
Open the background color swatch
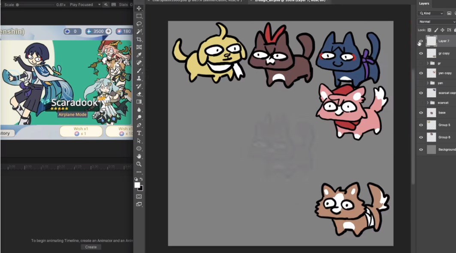(141, 189)
